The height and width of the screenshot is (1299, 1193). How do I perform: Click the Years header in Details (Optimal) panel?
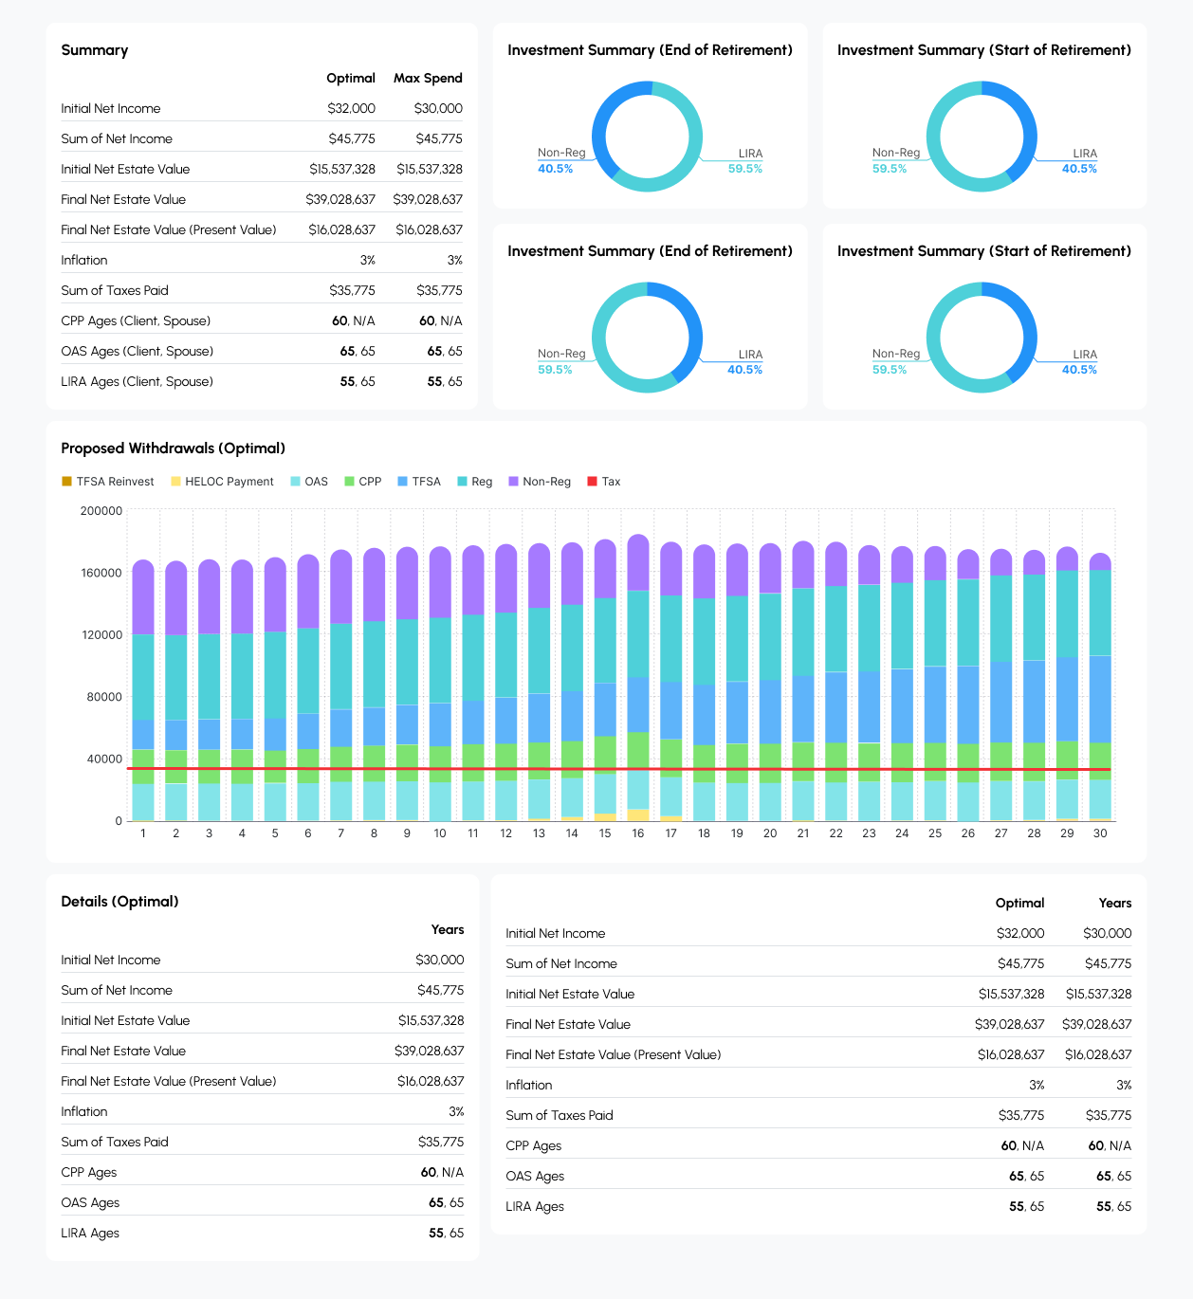448,929
